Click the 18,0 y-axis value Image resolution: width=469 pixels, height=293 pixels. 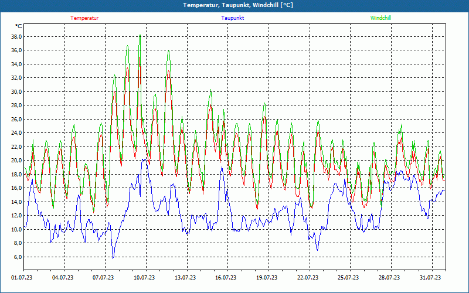[17, 174]
